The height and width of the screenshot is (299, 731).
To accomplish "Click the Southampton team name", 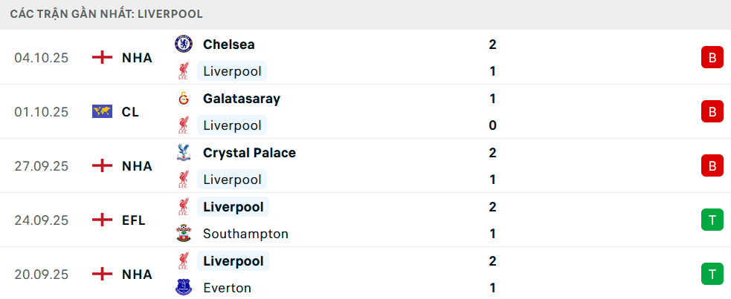I will (245, 234).
